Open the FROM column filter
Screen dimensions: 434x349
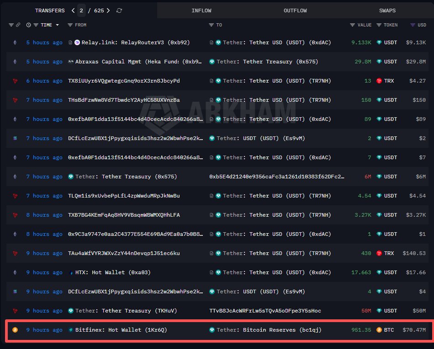pos(70,25)
